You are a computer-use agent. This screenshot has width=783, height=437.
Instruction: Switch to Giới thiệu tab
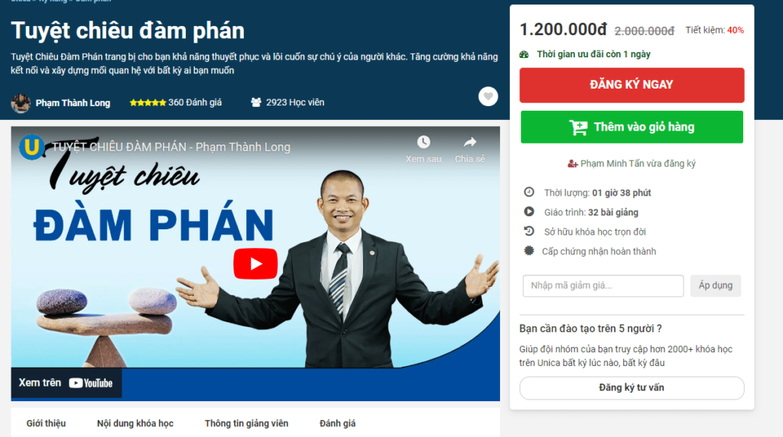pyautogui.click(x=46, y=423)
